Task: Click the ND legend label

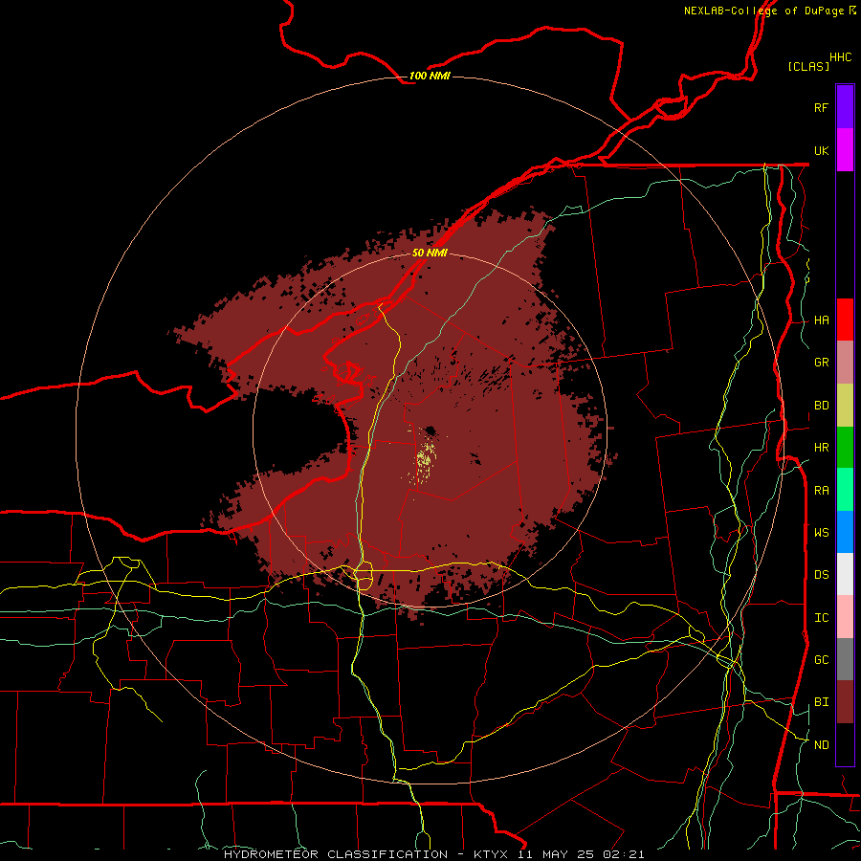Action: 822,745
